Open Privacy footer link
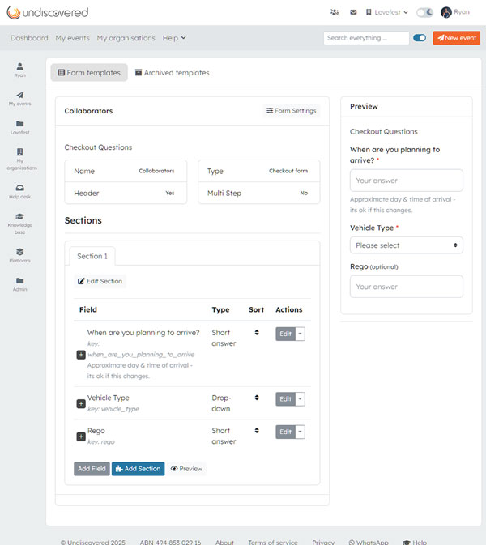The height and width of the screenshot is (545, 486). tap(323, 542)
